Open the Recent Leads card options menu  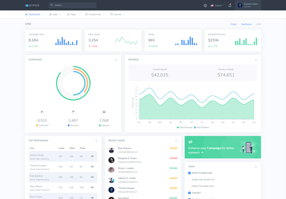tap(176, 141)
